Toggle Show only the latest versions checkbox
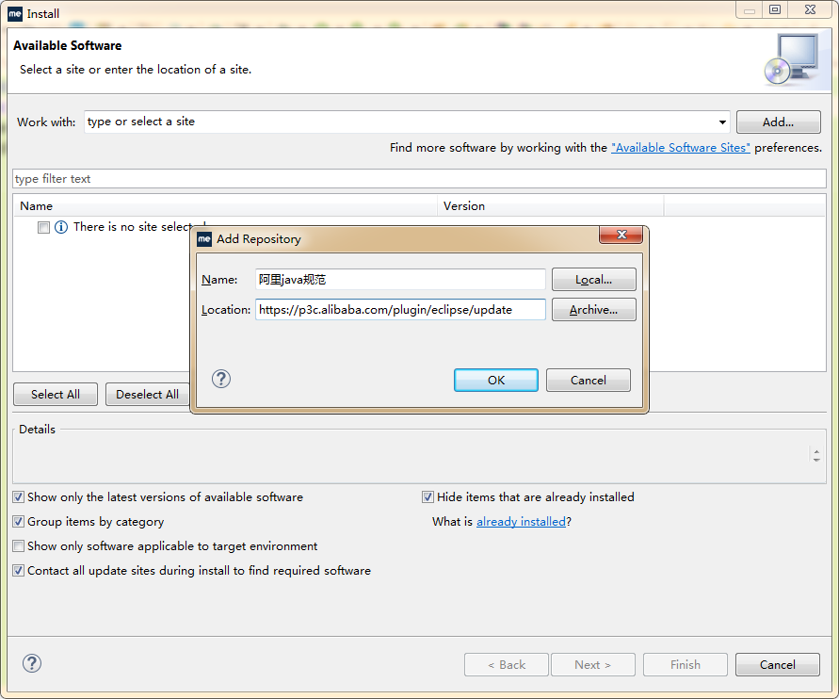 tap(18, 497)
